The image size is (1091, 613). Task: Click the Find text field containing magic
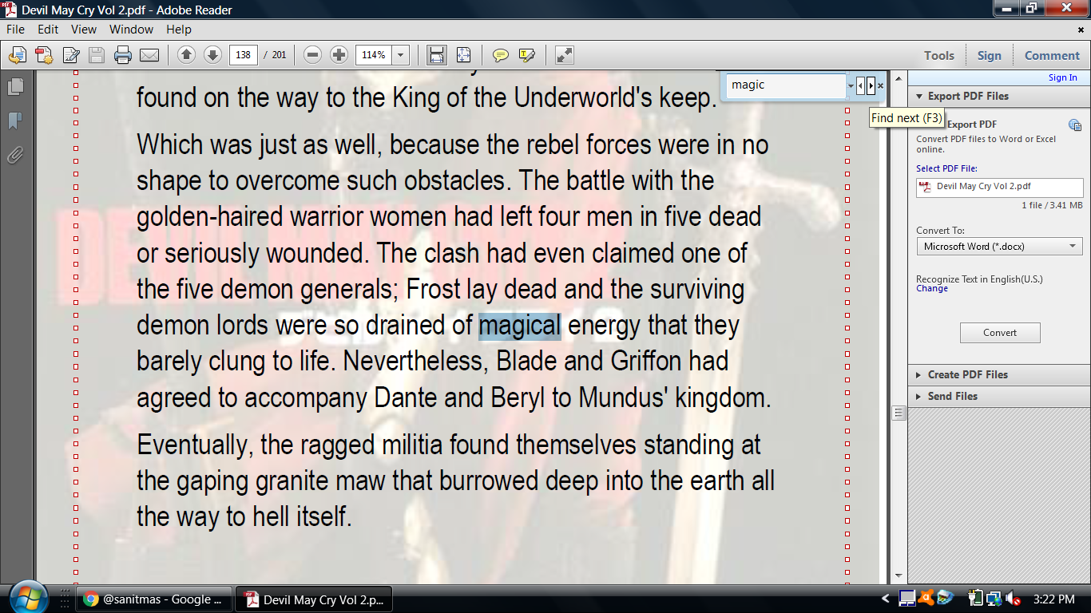click(785, 85)
